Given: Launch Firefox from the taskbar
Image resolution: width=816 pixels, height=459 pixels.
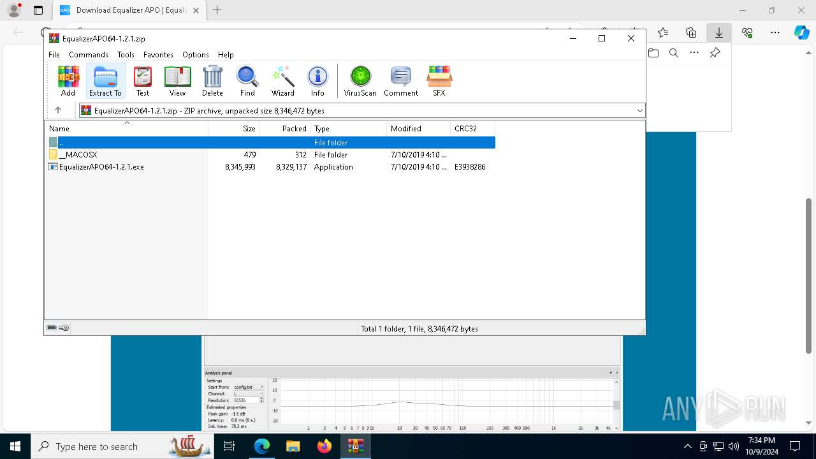Looking at the screenshot, I should click(x=324, y=446).
